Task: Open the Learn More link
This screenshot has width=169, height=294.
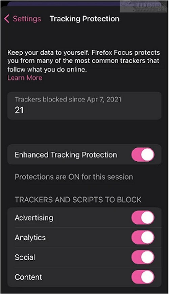Action: pos(25,78)
